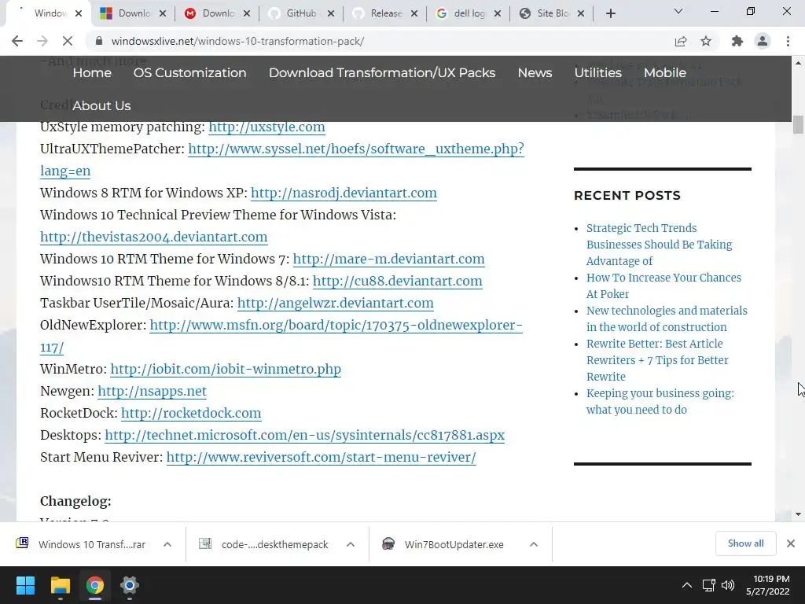Close the dell log Google tab
The image size is (805, 604).
point(498,13)
